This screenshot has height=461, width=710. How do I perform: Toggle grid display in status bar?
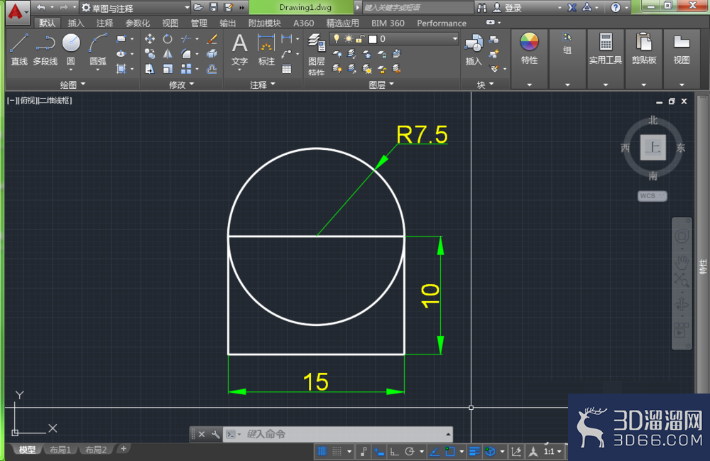click(322, 451)
